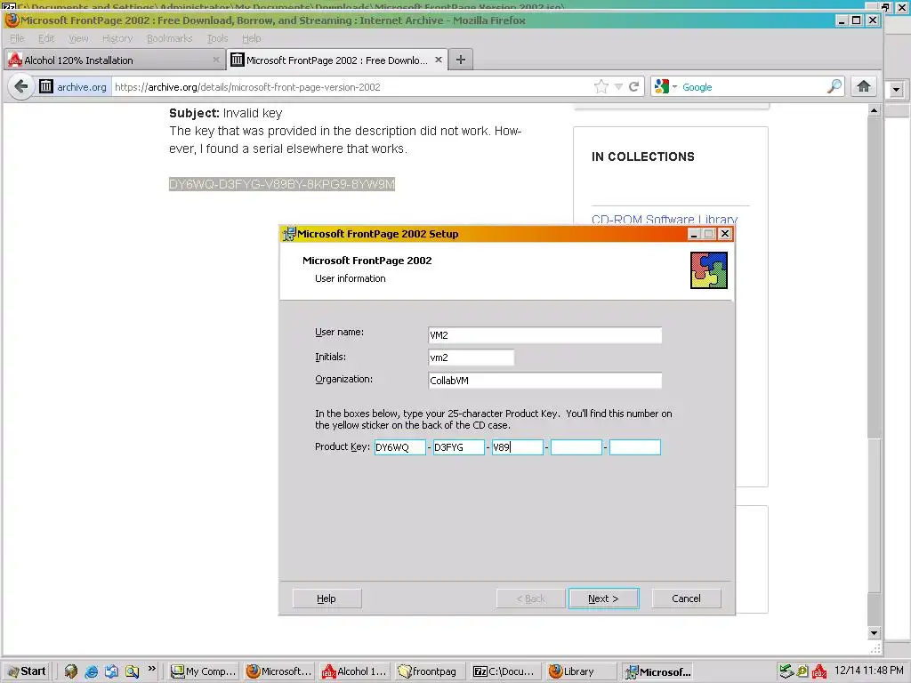911x683 pixels.
Task: Open the View menu
Action: pos(78,38)
